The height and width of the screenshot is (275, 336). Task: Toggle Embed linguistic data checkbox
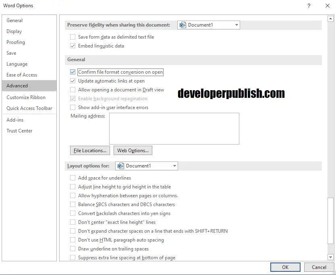73,46
